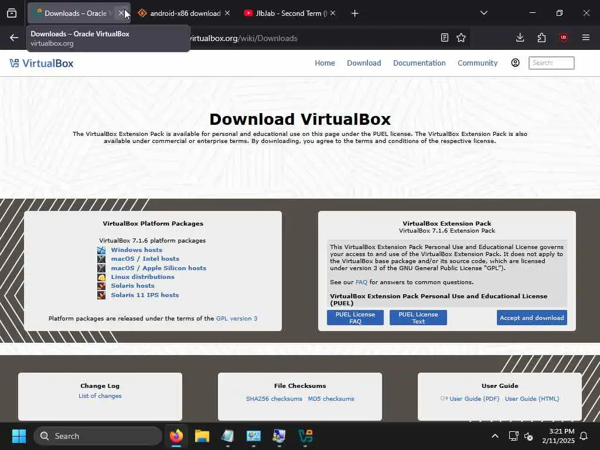Click the Windows hosts link
The image size is (600, 450).
pos(137,250)
